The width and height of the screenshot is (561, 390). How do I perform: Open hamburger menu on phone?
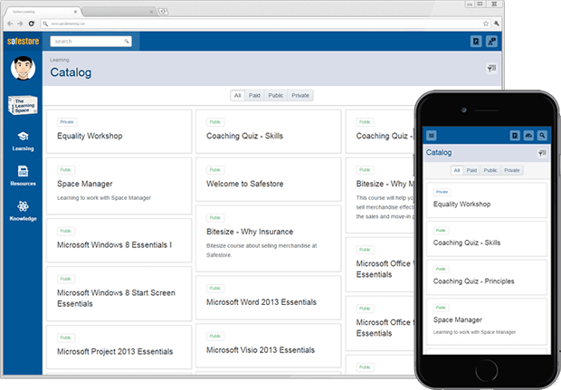431,135
